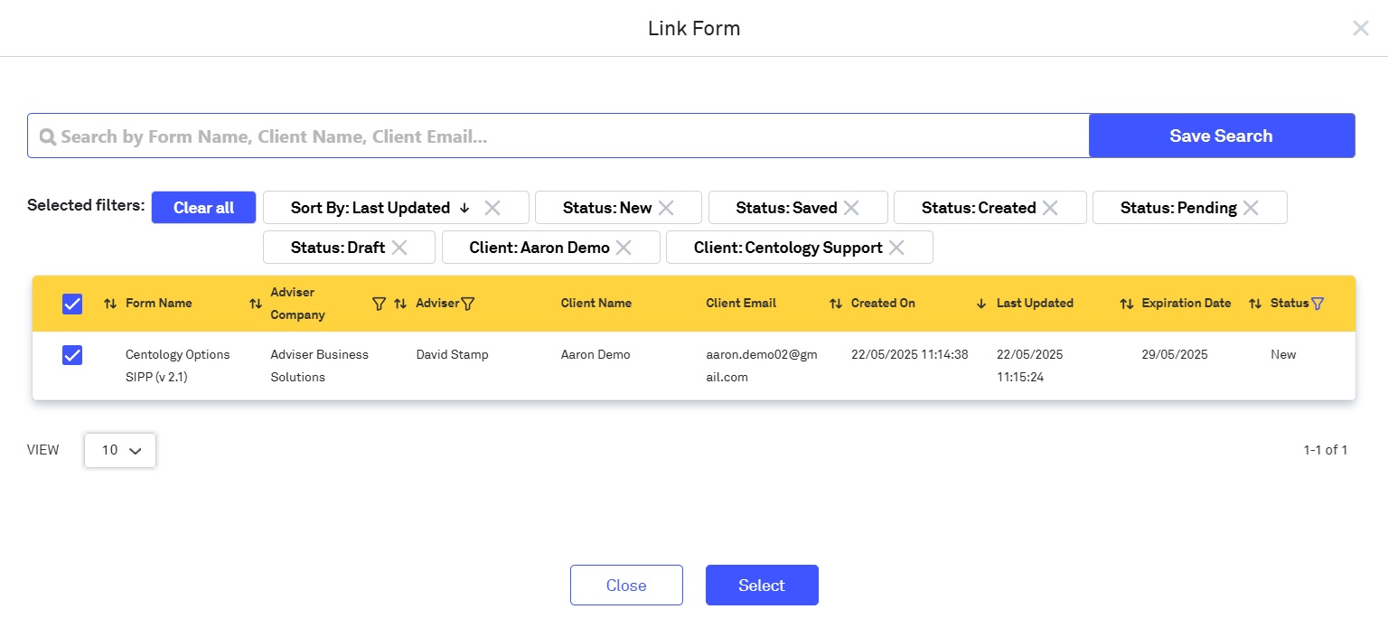Confirm with the Select button
Image resolution: width=1388 pixels, height=628 pixels.
coord(762,586)
